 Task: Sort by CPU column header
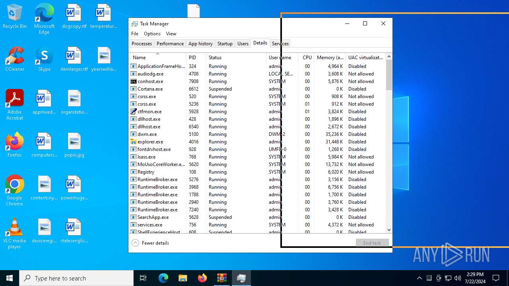[x=306, y=58]
